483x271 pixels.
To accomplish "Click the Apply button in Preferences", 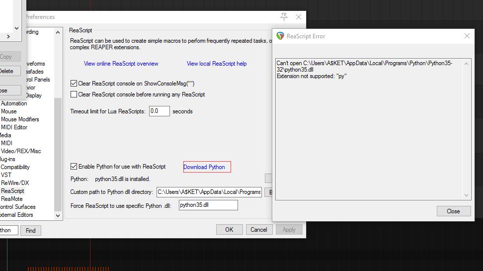I will (289, 230).
